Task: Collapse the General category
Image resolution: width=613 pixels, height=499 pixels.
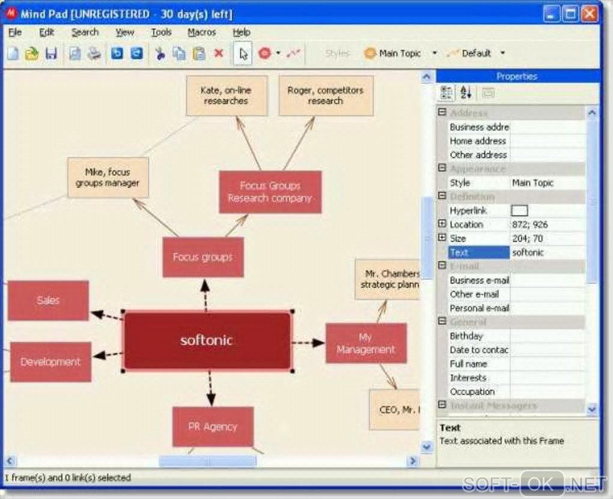Action: (x=442, y=321)
